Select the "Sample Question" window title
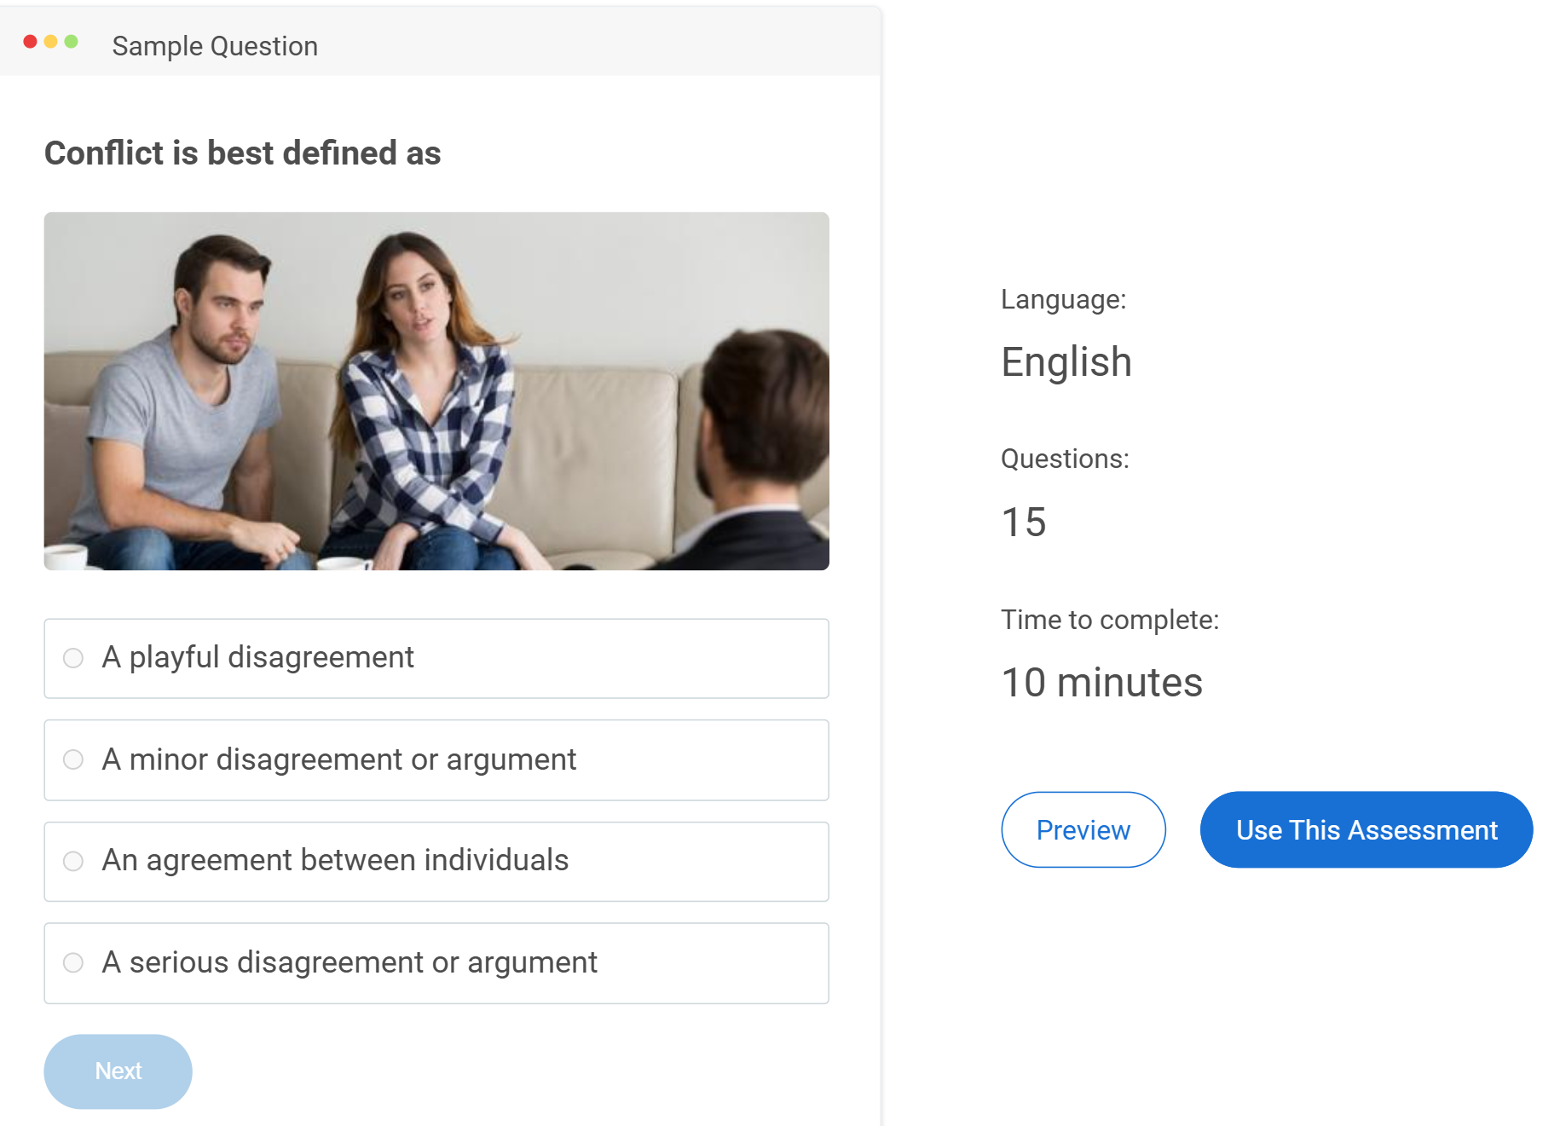This screenshot has width=1560, height=1126. (215, 46)
